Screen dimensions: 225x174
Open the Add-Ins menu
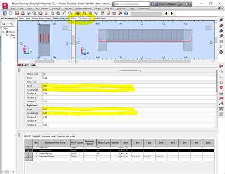point(109,9)
